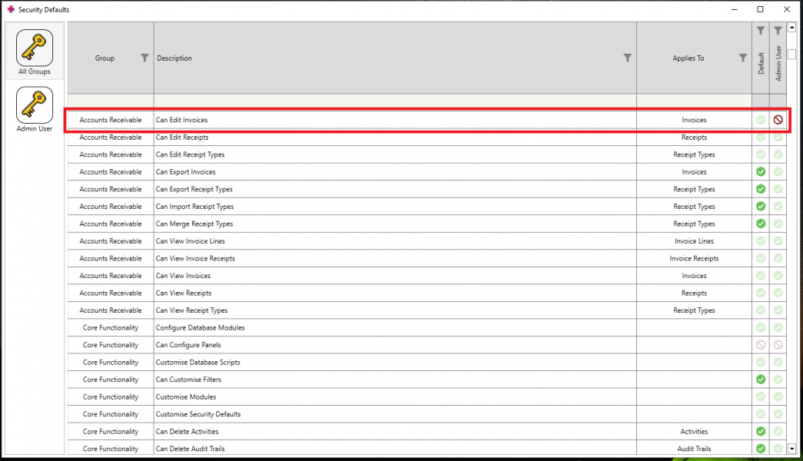Screen dimensions: 803x461
Task: Toggle Admin User for Can Configure Panels
Action: click(778, 345)
